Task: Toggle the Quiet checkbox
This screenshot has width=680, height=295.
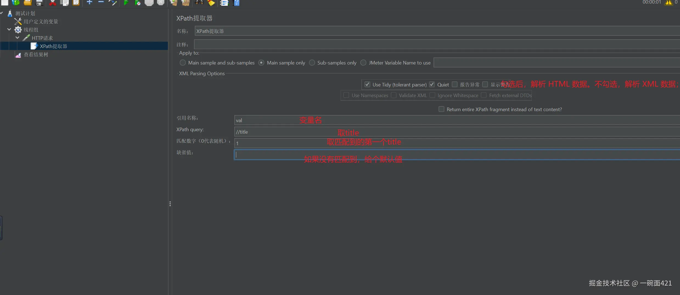Action: [432, 85]
